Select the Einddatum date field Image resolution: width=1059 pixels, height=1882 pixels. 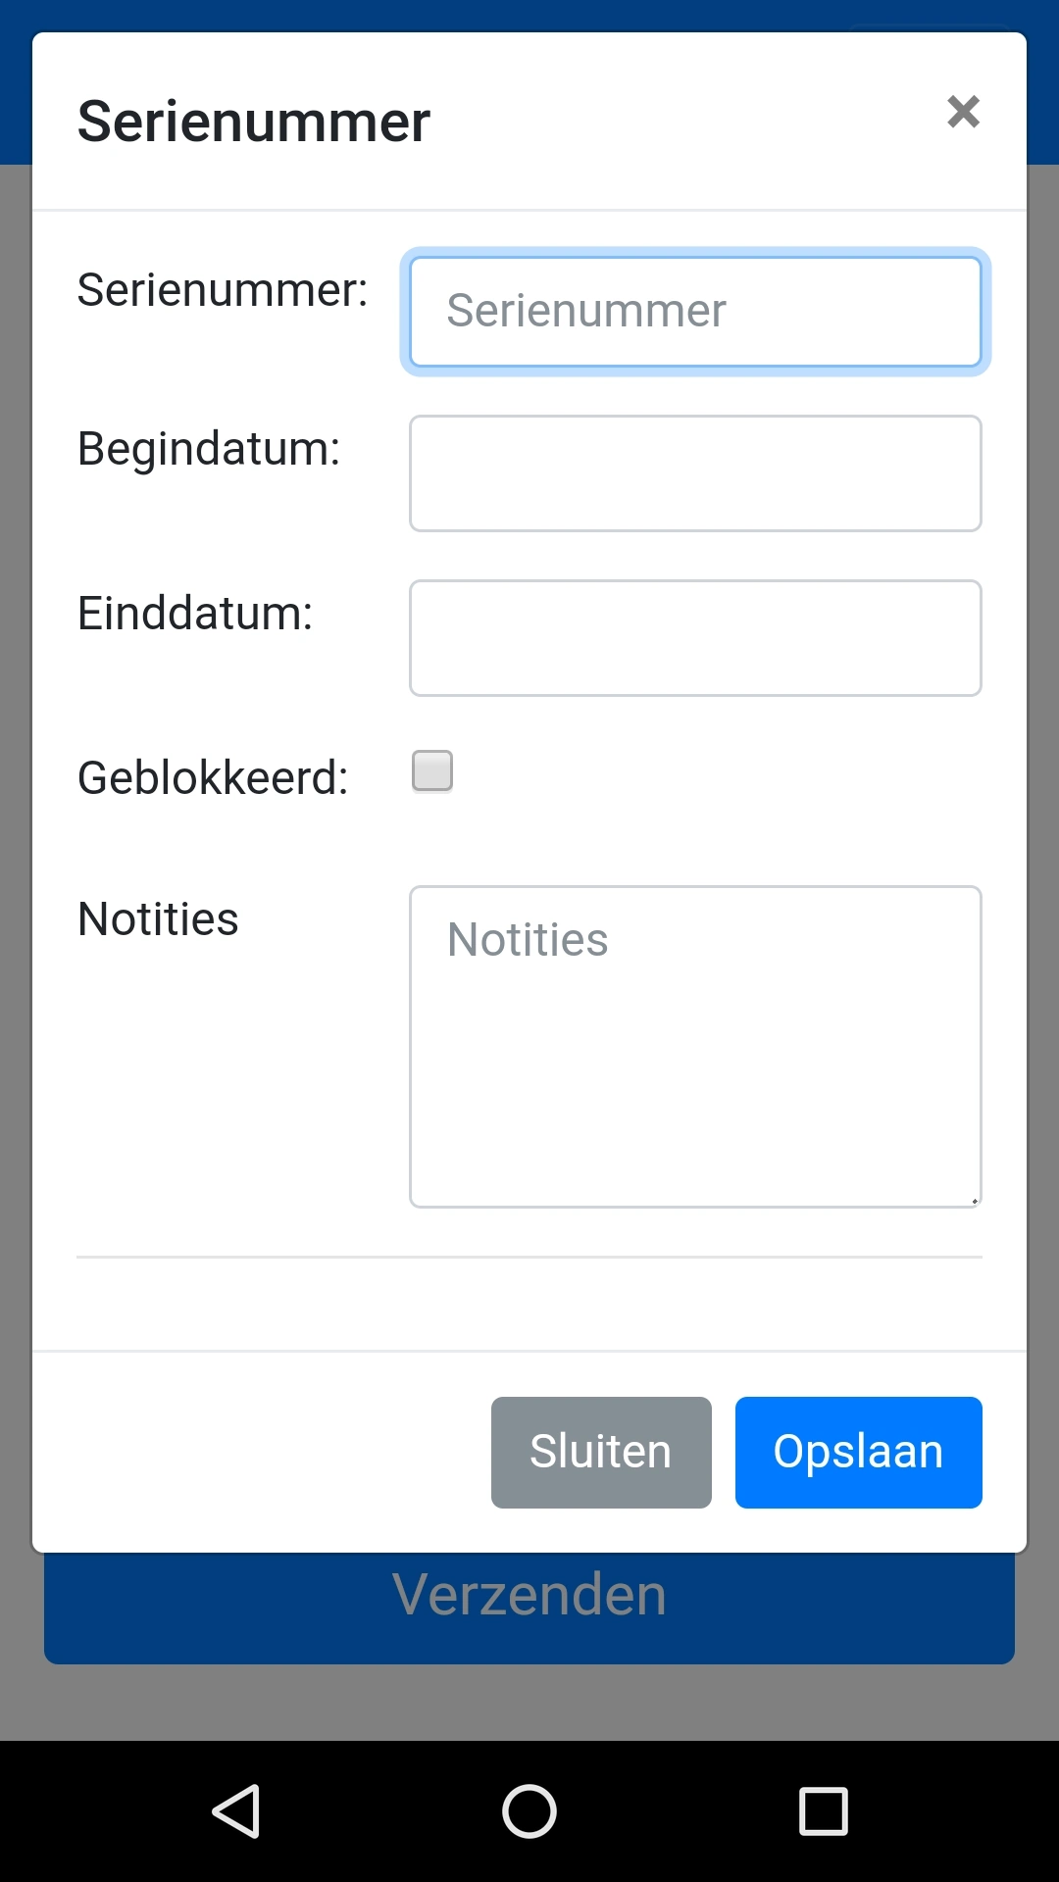(695, 638)
